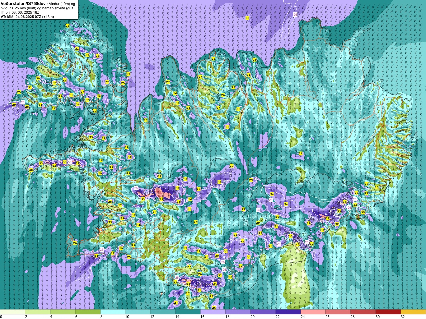Select the teal 12–14 m/s legend swatch
The height and width of the screenshot is (319, 426).
click(x=163, y=312)
